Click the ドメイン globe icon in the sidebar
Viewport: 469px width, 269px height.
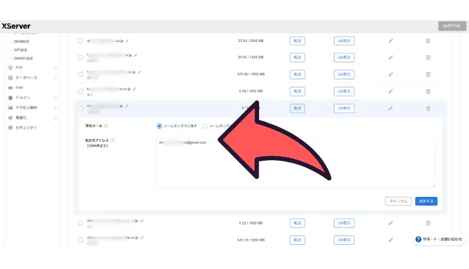pos(10,98)
